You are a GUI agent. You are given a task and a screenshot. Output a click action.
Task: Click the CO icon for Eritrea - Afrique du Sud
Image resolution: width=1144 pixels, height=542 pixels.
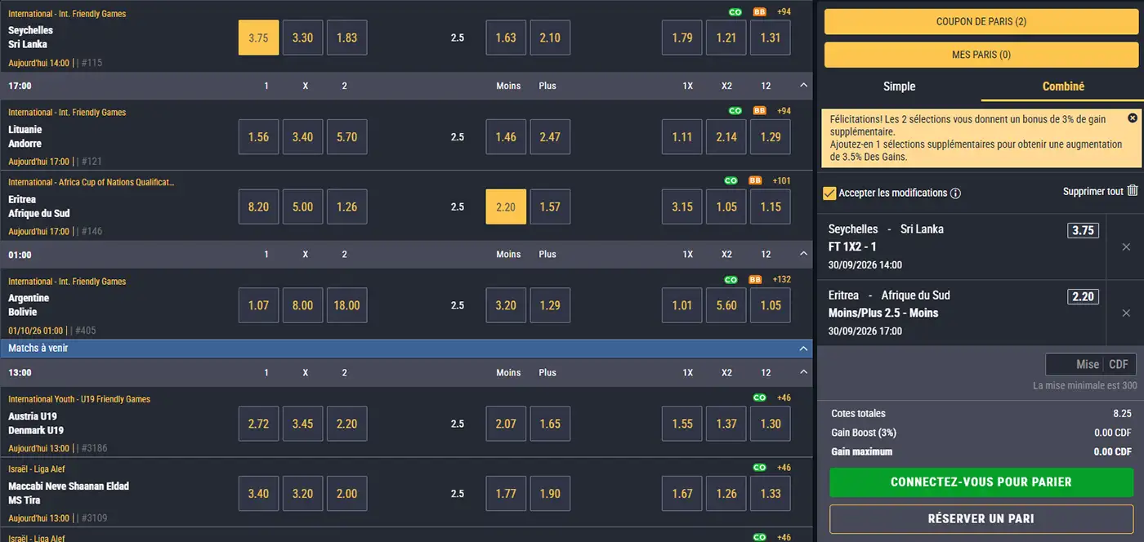(x=731, y=180)
